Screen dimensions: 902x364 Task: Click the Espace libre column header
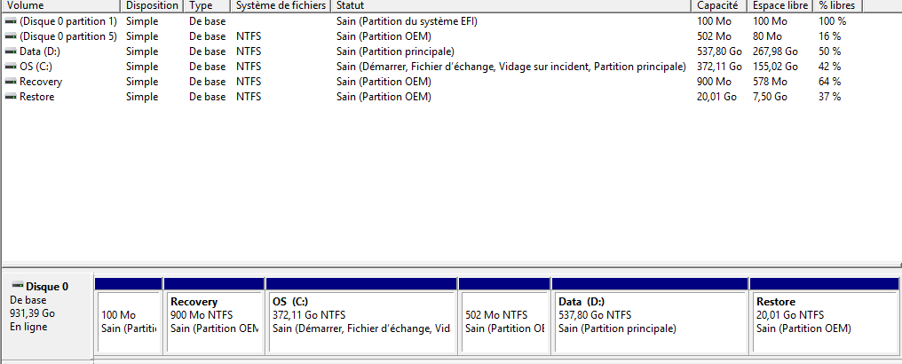[x=780, y=5]
